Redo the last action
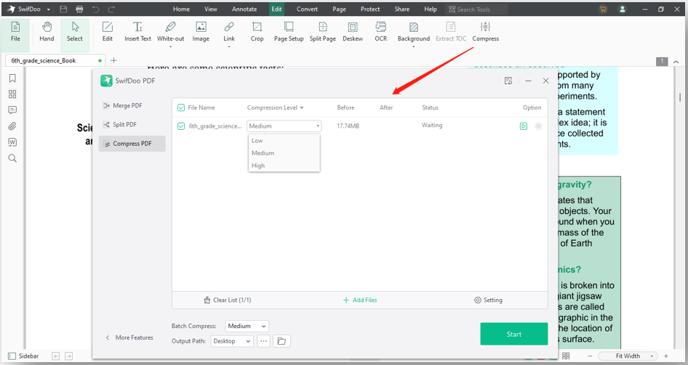Viewport: 688px width, 365px height. [x=111, y=9]
